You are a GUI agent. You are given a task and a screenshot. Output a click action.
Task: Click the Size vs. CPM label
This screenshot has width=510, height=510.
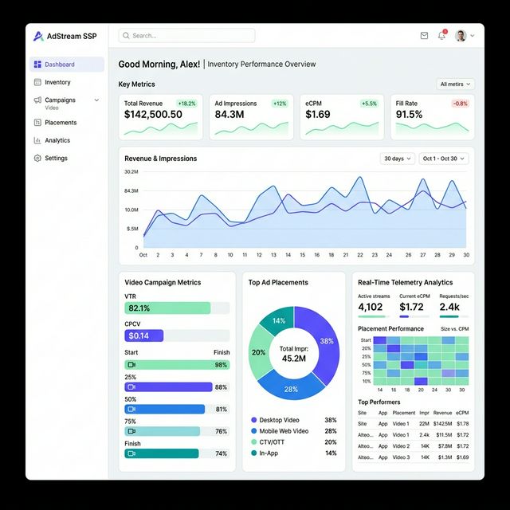455,329
